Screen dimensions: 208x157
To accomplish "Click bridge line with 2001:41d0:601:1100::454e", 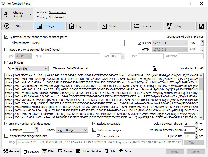I will [x=102, y=117].
